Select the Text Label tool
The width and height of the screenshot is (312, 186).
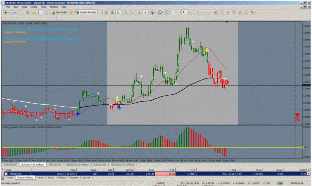[x=234, y=12]
